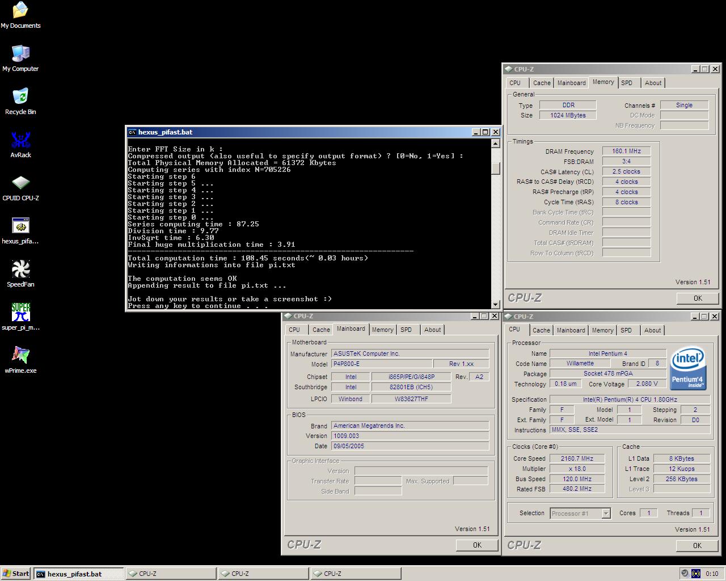Click the Level 2 cache 256 KBytes field
The image size is (726, 581).
681,479
